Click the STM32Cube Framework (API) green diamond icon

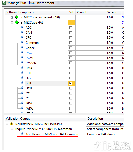click(x=17, y=17)
